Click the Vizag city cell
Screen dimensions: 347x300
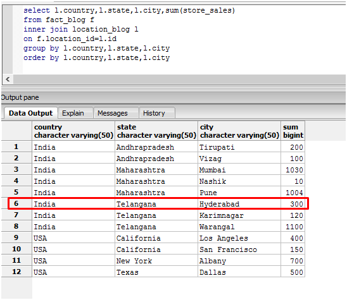click(239, 158)
